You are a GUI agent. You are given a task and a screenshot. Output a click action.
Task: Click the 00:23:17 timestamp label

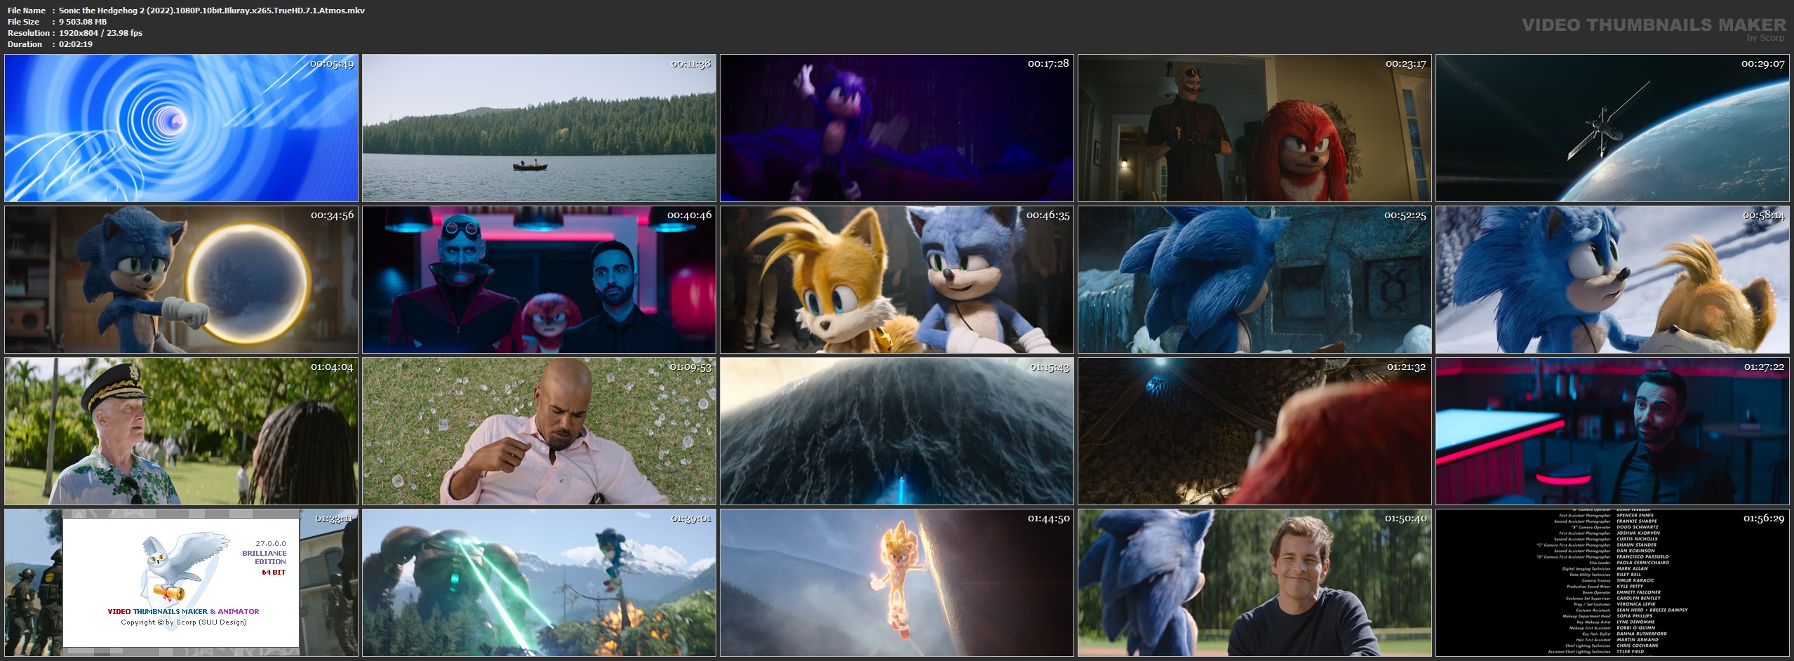1405,64
